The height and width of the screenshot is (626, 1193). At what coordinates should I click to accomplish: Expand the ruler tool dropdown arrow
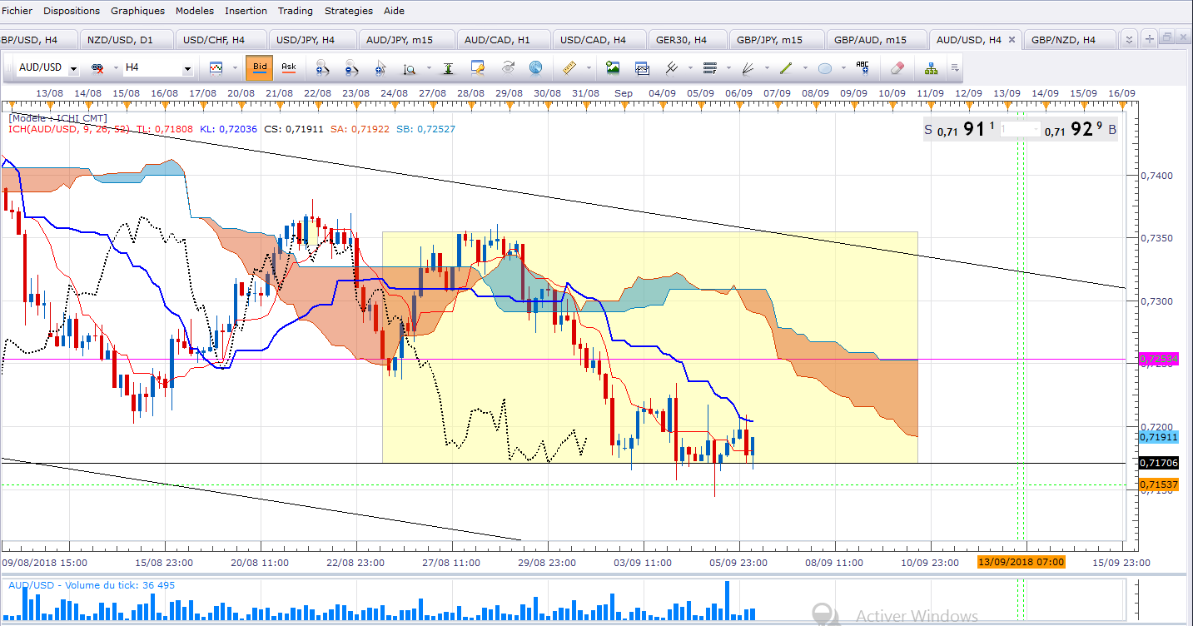click(589, 67)
